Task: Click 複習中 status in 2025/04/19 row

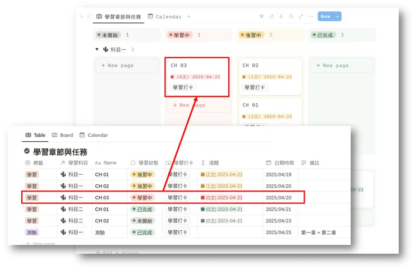Action: pos(142,175)
